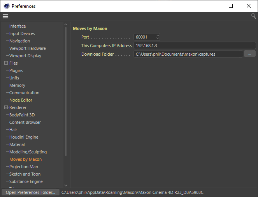This screenshot has height=197, width=258.
Task: Select Viewport Hardware category
Action: (x=27, y=48)
